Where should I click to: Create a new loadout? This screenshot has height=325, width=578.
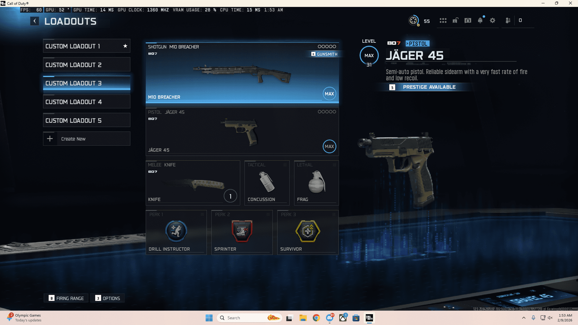click(87, 139)
